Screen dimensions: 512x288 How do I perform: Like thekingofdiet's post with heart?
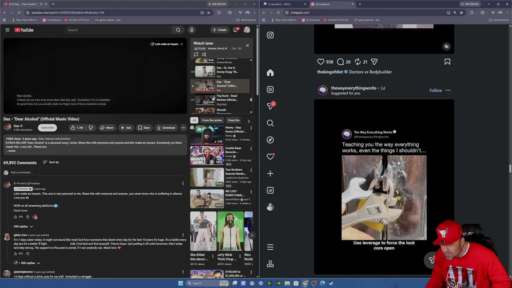[321, 62]
